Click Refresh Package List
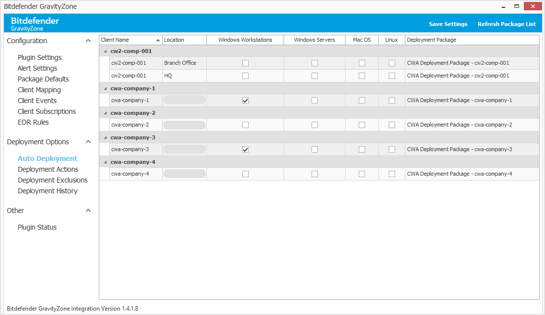 pos(507,24)
